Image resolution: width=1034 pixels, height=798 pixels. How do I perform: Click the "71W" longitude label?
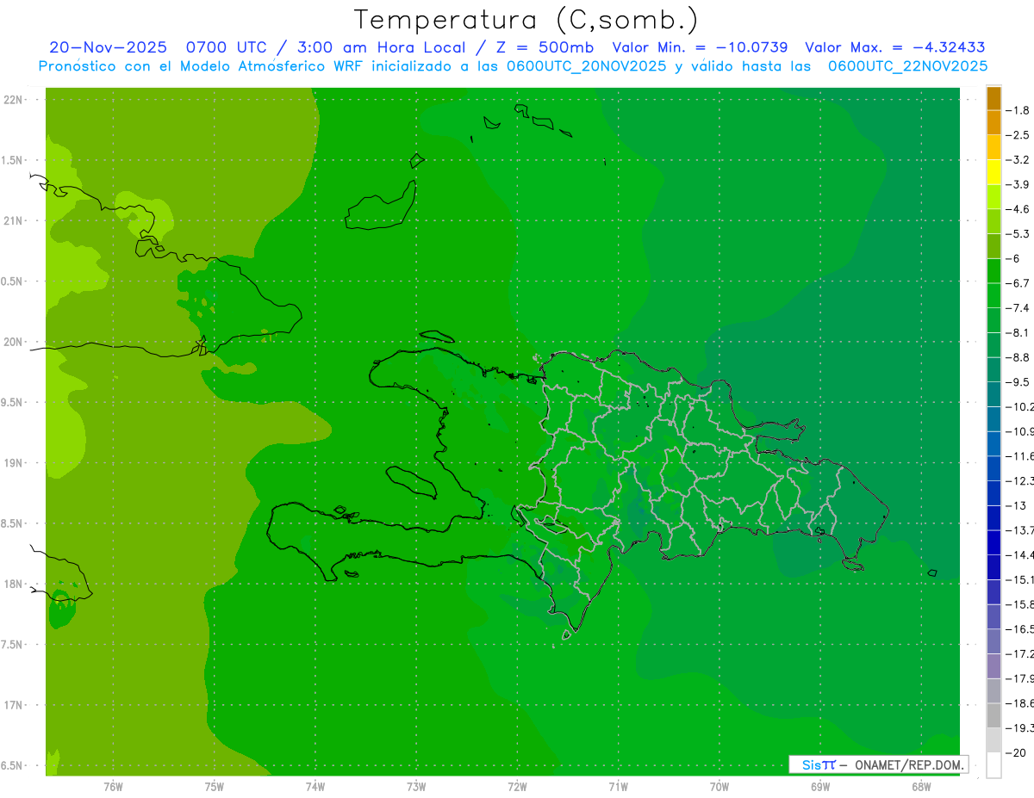pos(618,787)
